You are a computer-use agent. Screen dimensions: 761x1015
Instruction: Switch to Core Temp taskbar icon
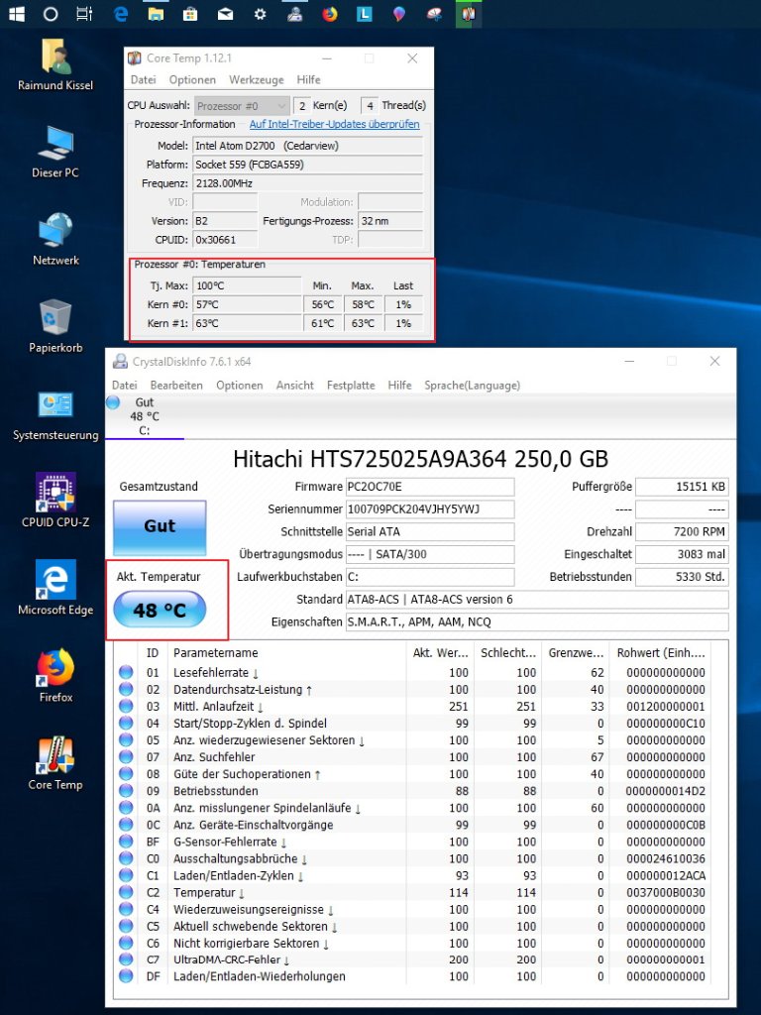pos(469,14)
